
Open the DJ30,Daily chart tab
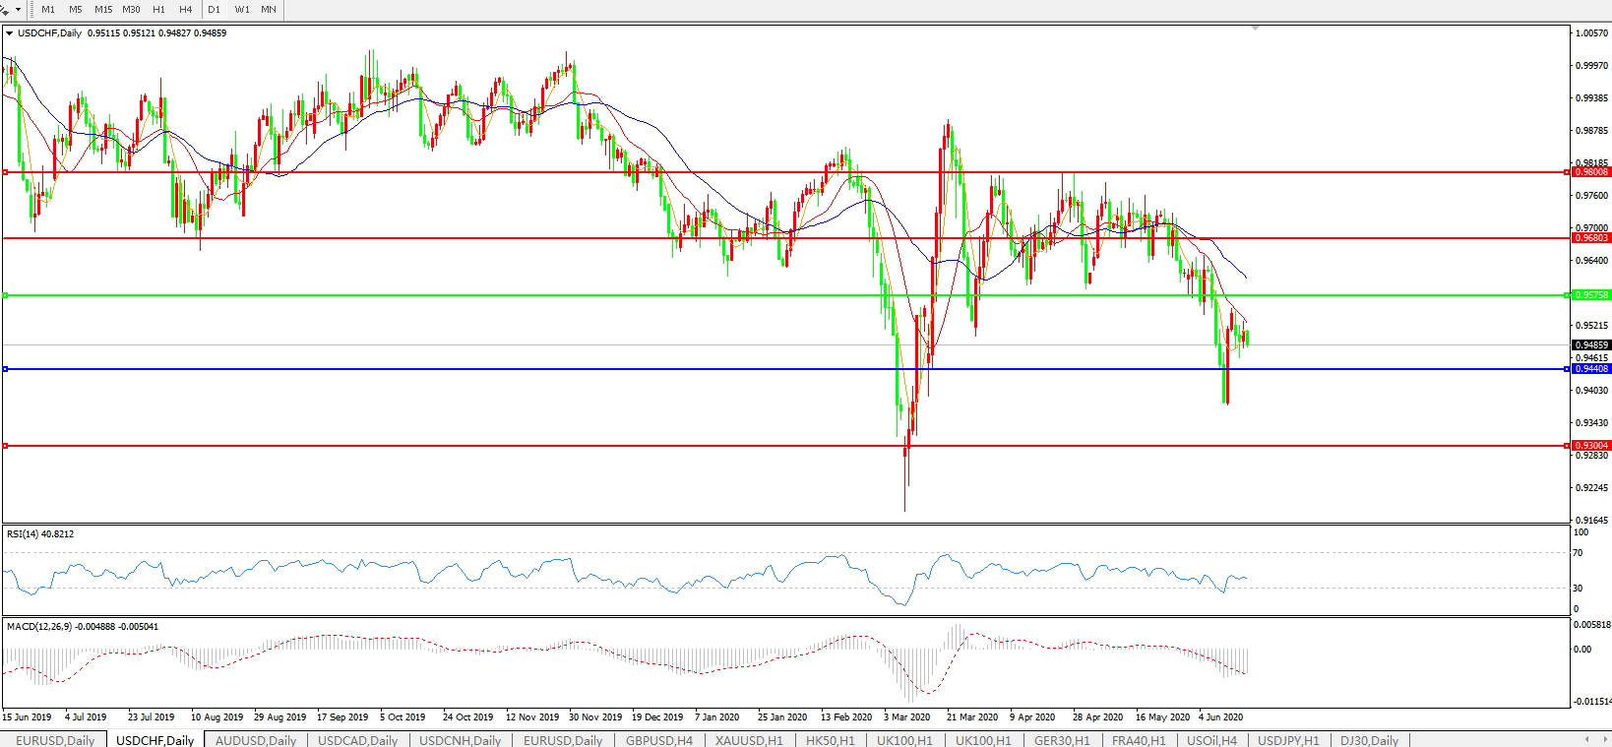1368,740
